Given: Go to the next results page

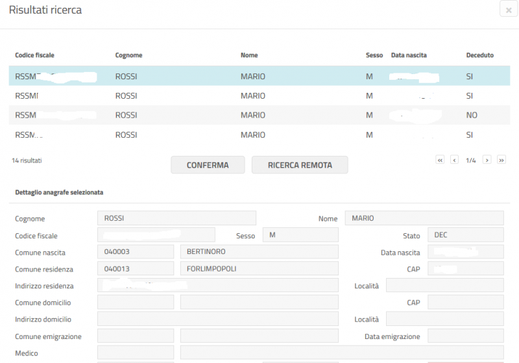Looking at the screenshot, I should [487, 160].
